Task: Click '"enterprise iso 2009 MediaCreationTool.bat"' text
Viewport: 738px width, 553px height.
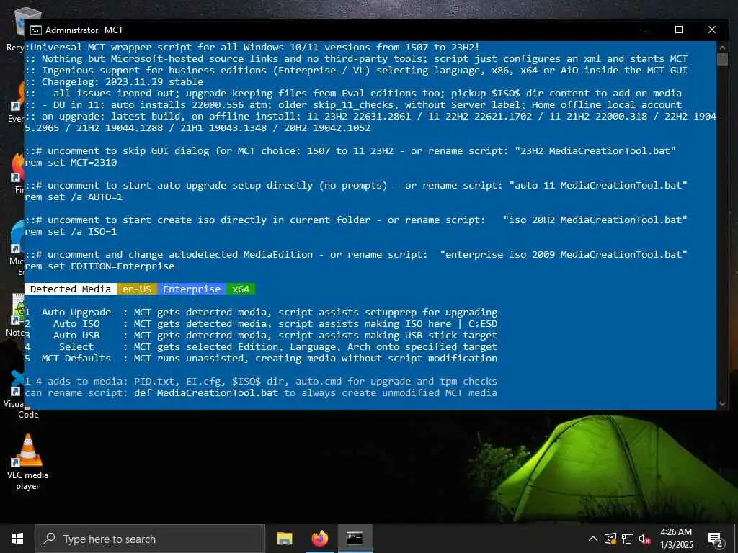Action: (564, 254)
